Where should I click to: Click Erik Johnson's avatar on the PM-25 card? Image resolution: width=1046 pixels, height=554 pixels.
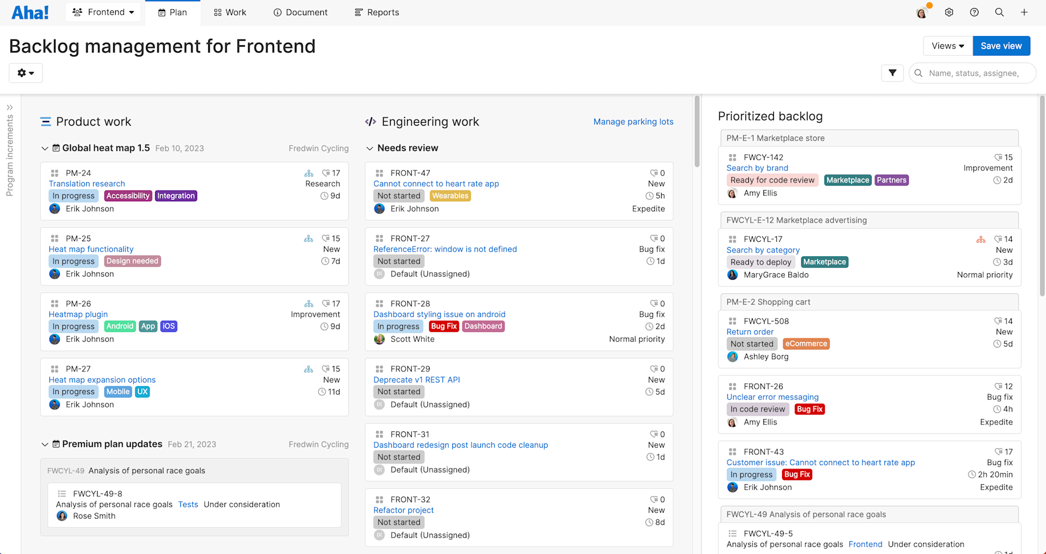tap(54, 274)
